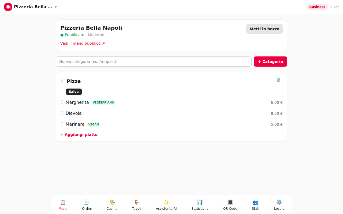The height and width of the screenshot is (214, 343).
Task: Click the Menu clipboard icon
Action: 63,202
